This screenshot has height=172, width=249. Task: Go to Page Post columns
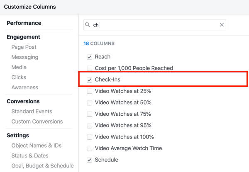click(x=24, y=47)
